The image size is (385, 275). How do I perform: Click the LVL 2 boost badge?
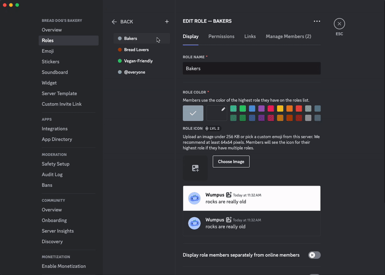pyautogui.click(x=213, y=128)
